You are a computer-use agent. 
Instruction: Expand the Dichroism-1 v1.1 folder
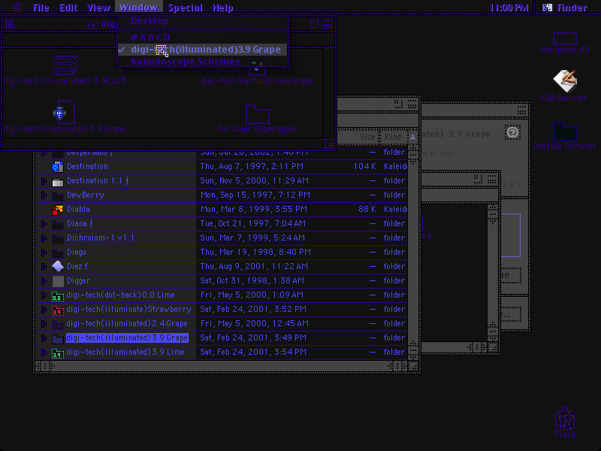pos(44,238)
